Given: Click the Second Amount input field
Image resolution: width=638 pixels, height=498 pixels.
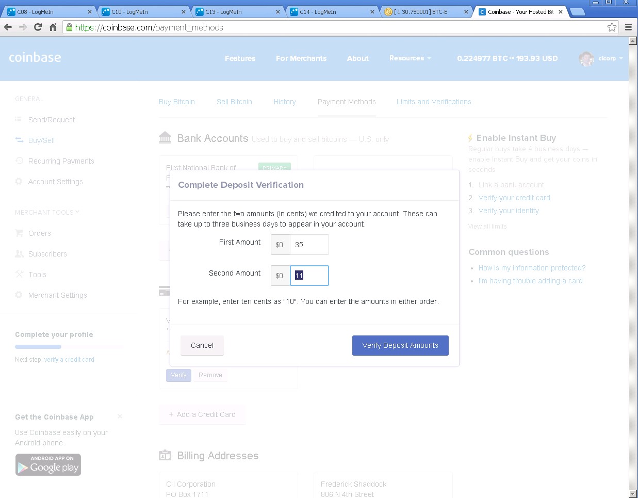Looking at the screenshot, I should [309, 276].
